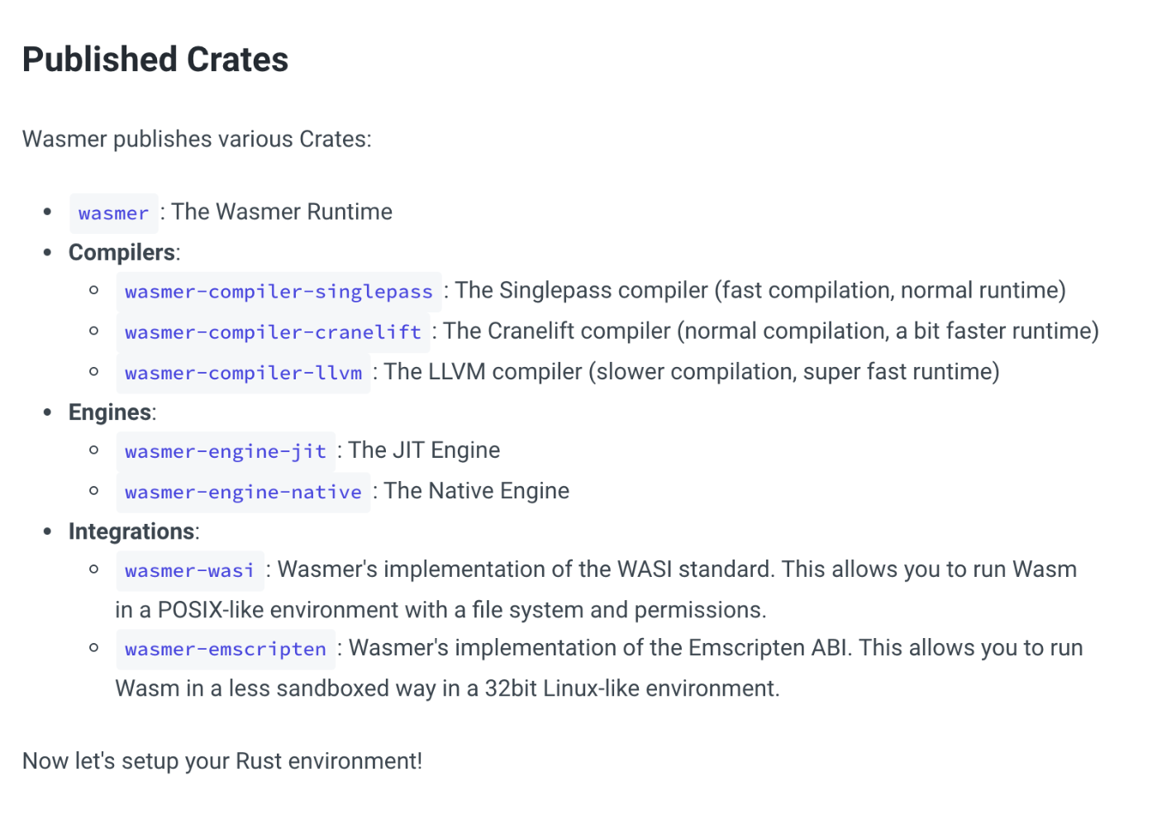
Task: Click the Published Crates heading
Action: [x=155, y=60]
